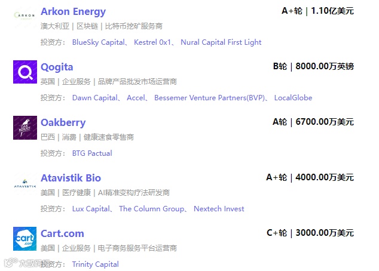This screenshot has width=379, height=271.
Task: Open the Oakberry company title
Action: [x=63, y=122]
